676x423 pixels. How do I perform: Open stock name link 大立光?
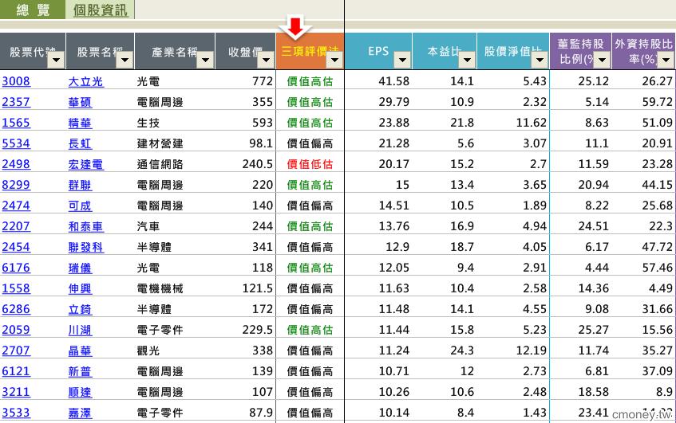click(85, 81)
